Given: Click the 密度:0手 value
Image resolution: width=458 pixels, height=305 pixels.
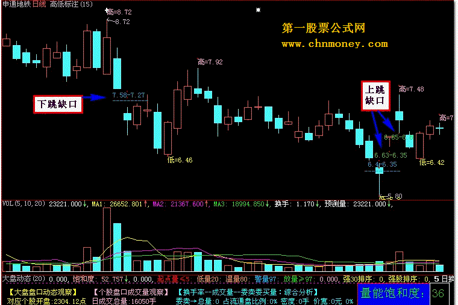Looking at the screenshot, I should point(295,301).
